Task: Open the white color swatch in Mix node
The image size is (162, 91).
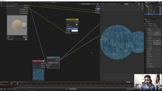Action: [75, 31]
